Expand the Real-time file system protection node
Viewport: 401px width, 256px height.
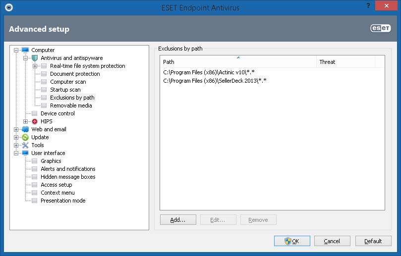[35, 66]
